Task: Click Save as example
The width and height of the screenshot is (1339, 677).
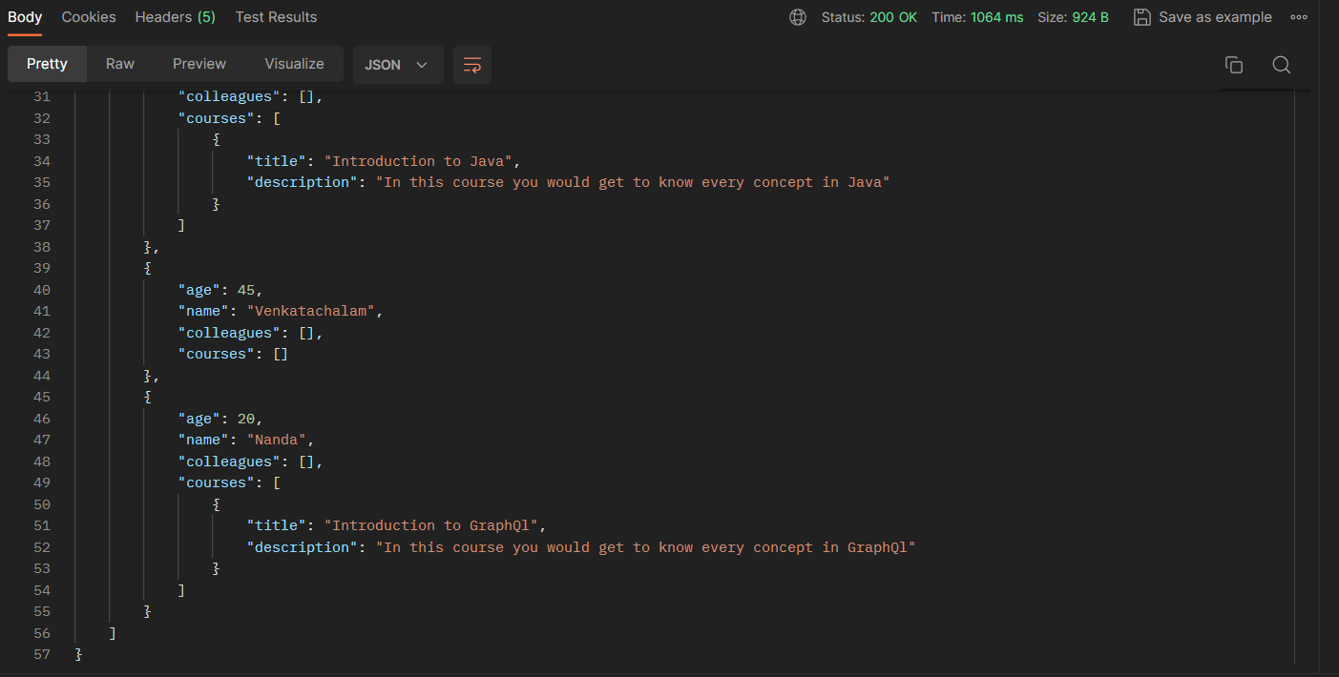Action: click(1214, 16)
